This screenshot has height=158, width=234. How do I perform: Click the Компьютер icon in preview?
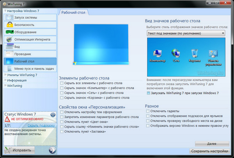click(157, 54)
